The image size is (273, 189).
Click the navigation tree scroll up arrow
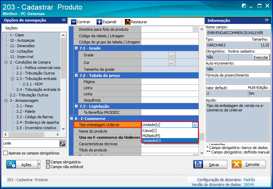coord(63,35)
